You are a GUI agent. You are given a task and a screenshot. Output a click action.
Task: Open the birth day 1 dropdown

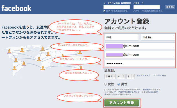pos(130,76)
